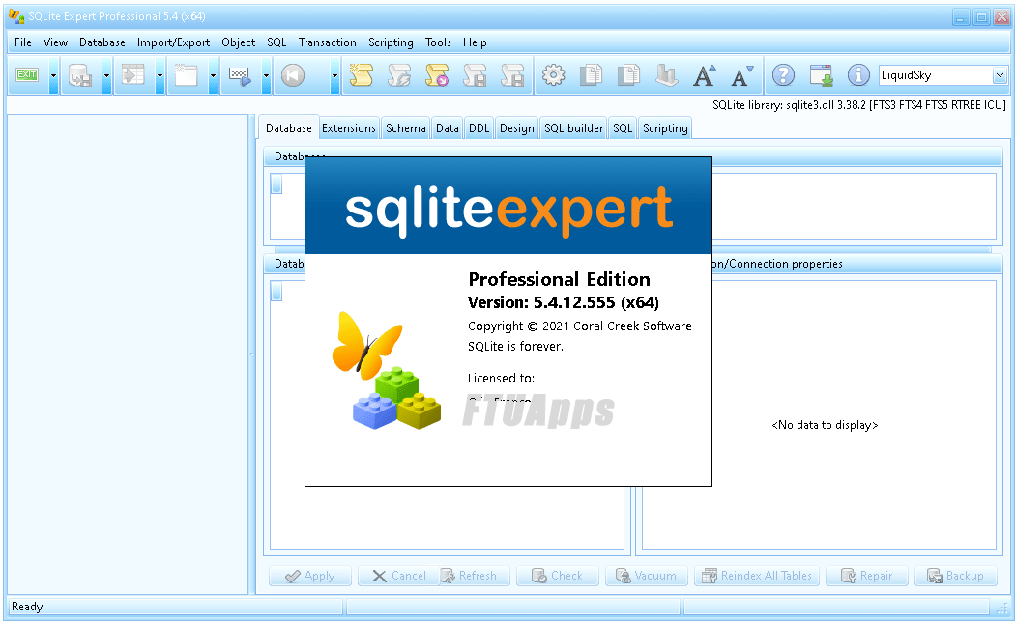Open Options via the gear icon
The image size is (1016, 623).
[x=553, y=75]
